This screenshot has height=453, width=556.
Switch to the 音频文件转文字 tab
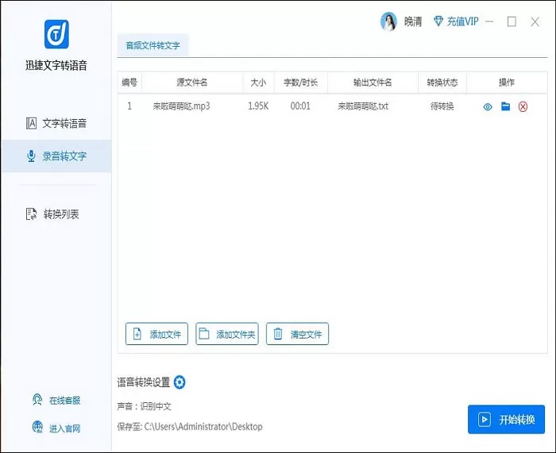coord(153,45)
